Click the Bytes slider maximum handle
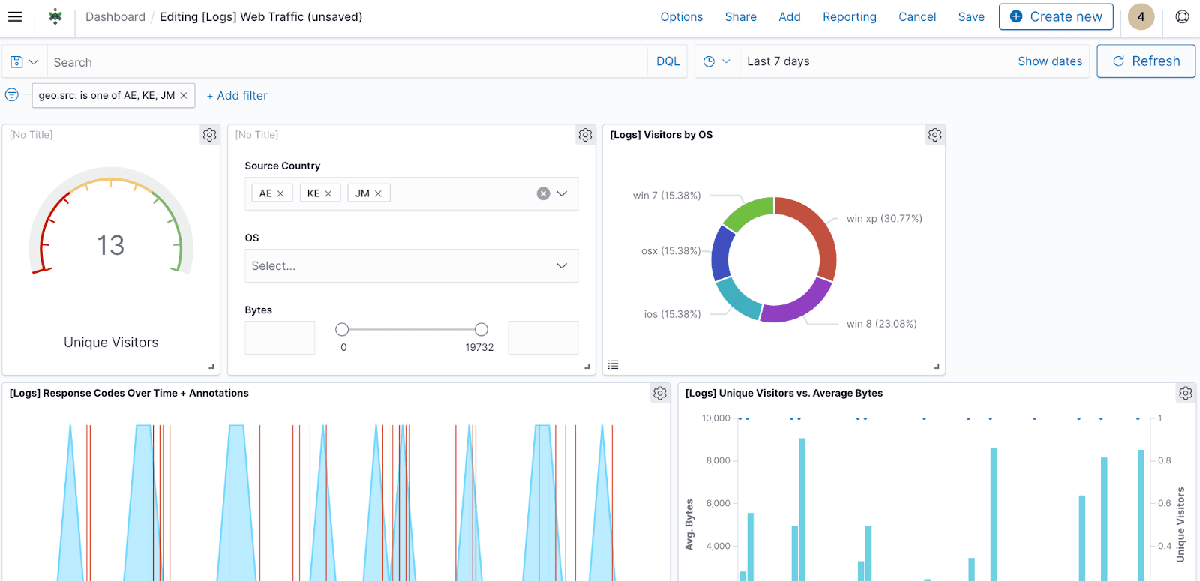Viewport: 1200px width, 581px height. pyautogui.click(x=481, y=329)
